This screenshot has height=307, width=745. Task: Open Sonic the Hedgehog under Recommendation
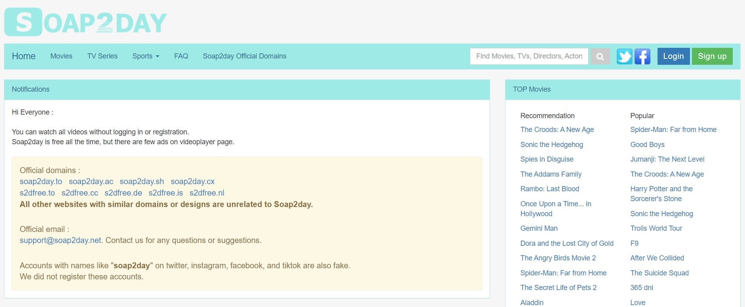[551, 145]
